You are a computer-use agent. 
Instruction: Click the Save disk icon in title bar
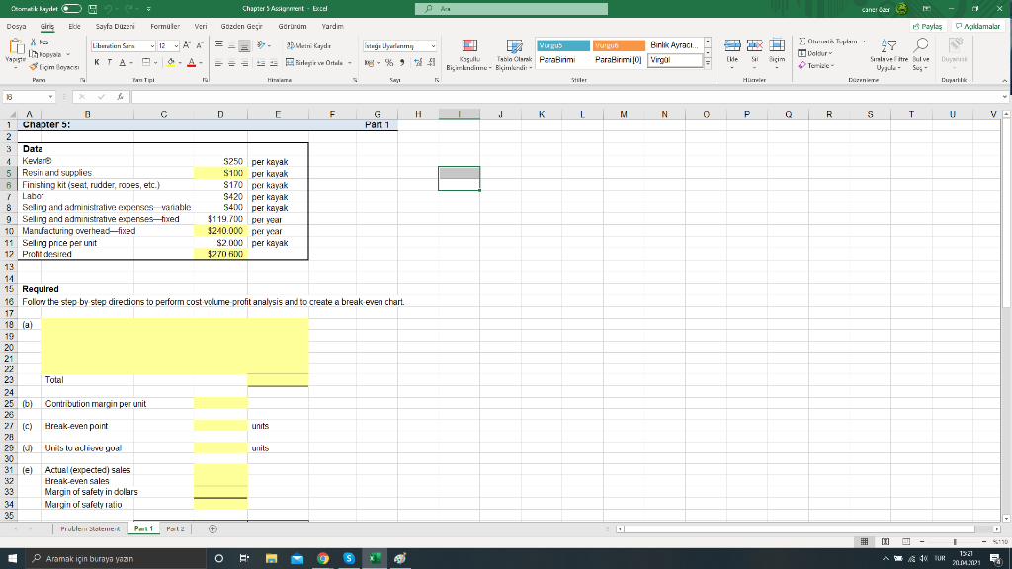coord(92,8)
